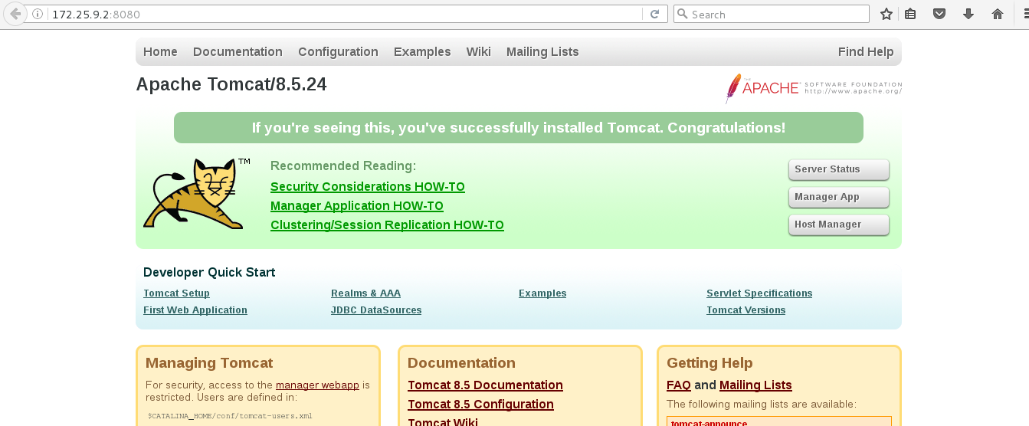Open Mailing Lists link in Getting Help
This screenshot has height=426, width=1029.
point(755,385)
